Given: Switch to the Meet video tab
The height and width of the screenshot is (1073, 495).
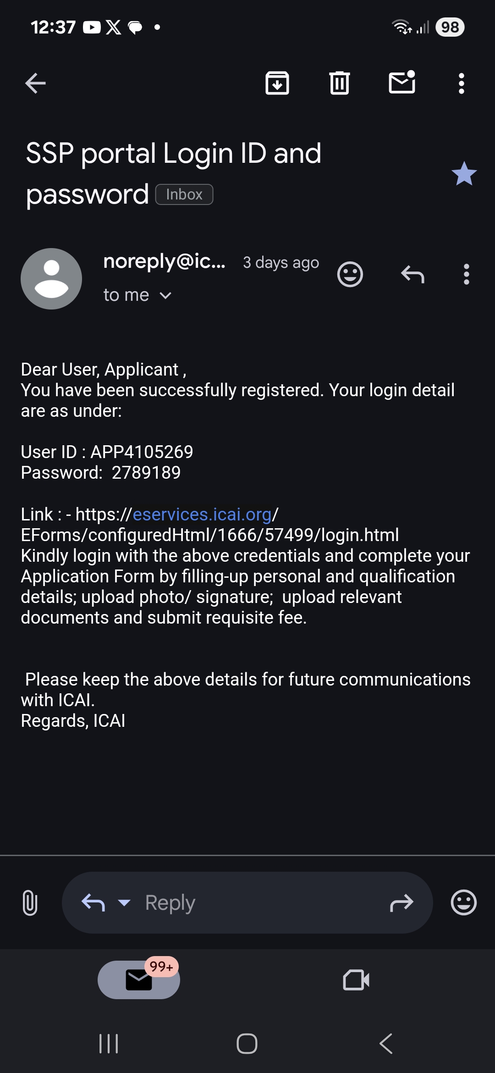Looking at the screenshot, I should point(356,980).
